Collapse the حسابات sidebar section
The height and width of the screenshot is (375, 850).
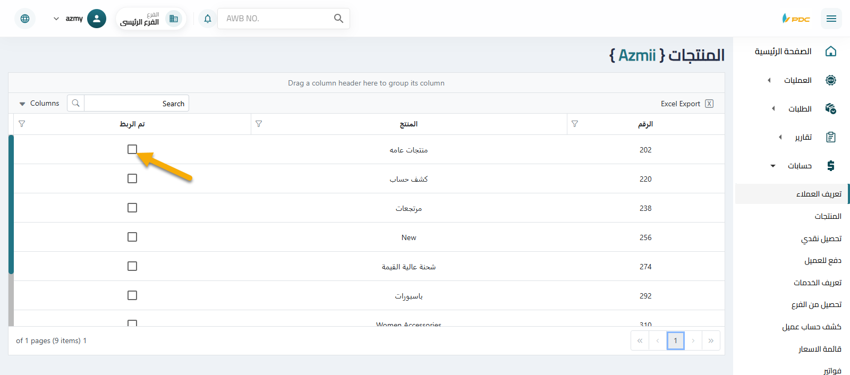[799, 166]
